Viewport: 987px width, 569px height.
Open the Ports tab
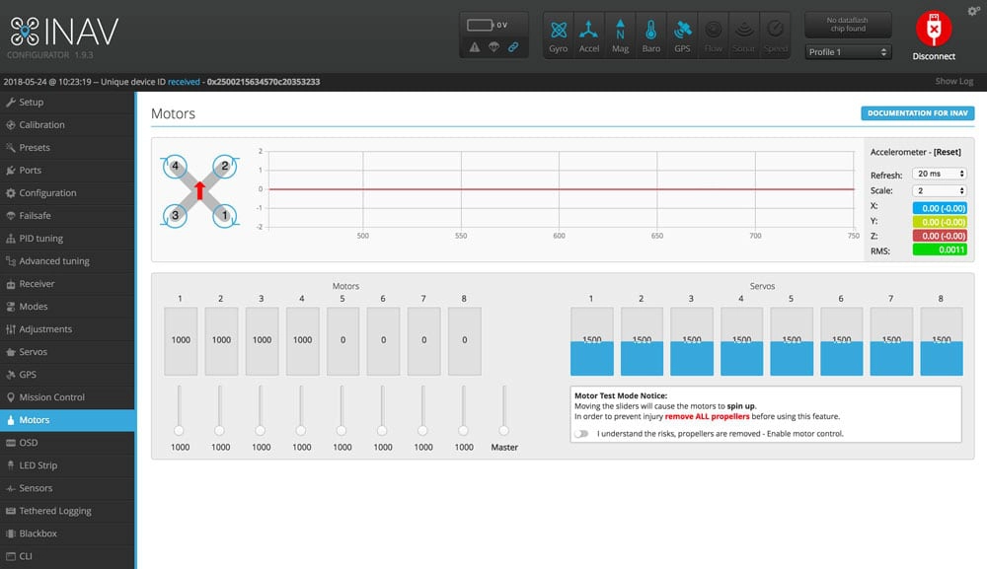click(x=67, y=170)
